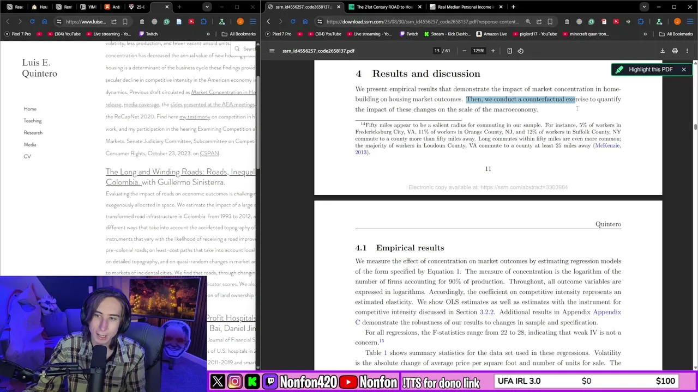This screenshot has height=392, width=698.
Task: Go back in the right browser window
Action: click(268, 22)
